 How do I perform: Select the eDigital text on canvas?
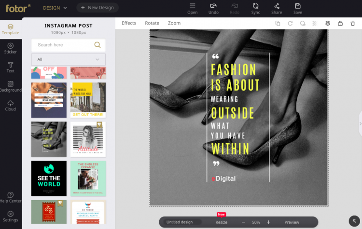223,178
